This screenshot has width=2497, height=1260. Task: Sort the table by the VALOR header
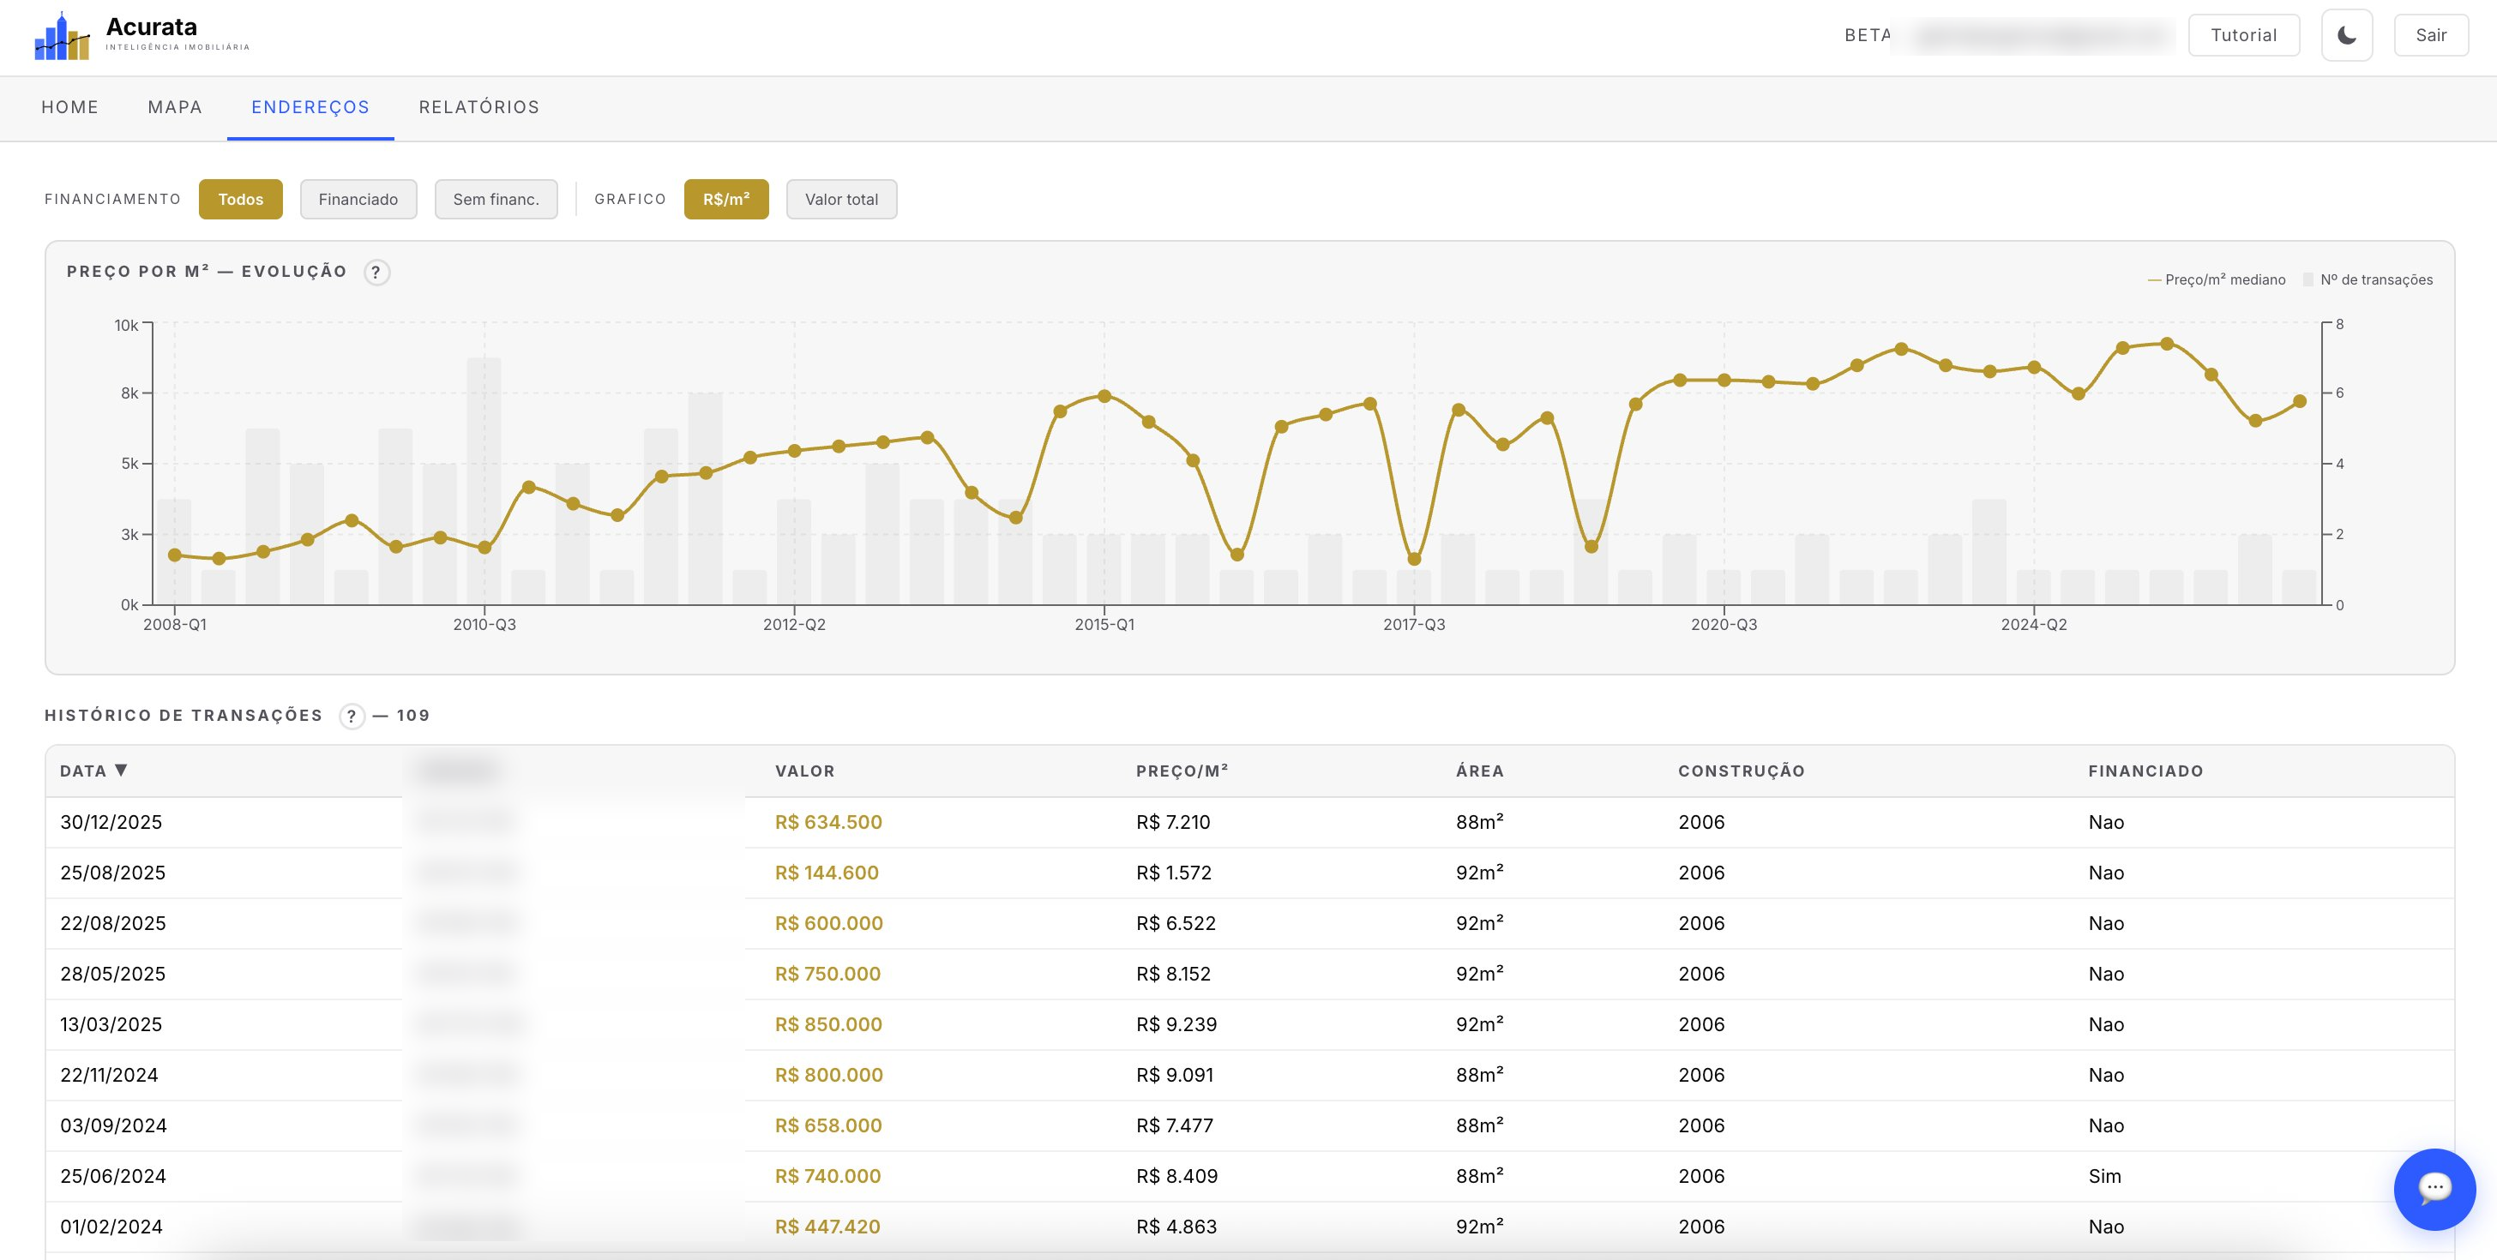804,771
